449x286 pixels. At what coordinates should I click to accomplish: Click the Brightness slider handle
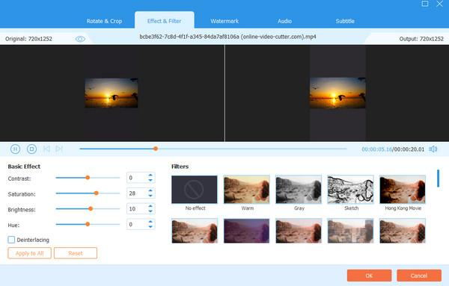tap(91, 208)
